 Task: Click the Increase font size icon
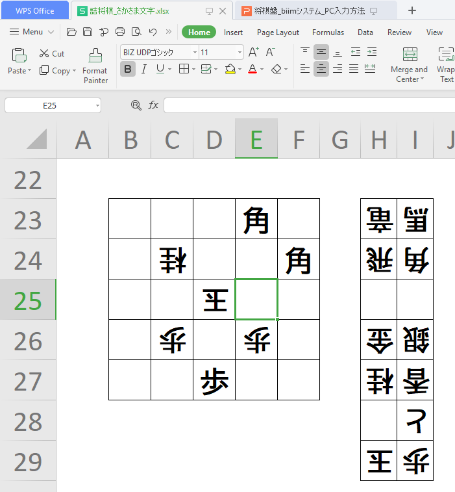tap(254, 52)
